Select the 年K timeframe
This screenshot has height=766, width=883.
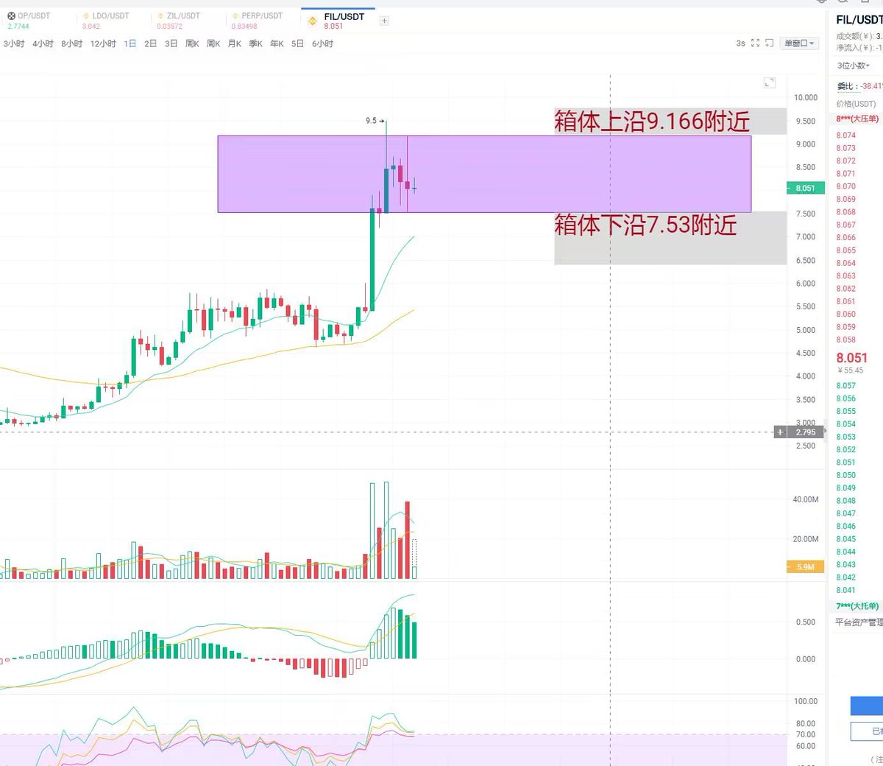(277, 43)
